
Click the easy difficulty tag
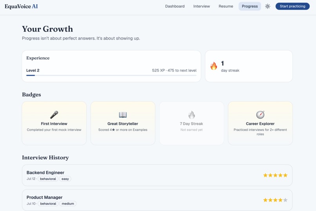pyautogui.click(x=65, y=179)
